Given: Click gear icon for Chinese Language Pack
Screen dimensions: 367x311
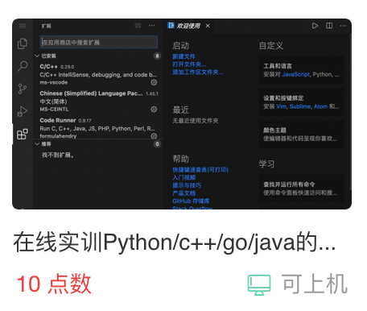Looking at the screenshot, I should coord(154,110).
